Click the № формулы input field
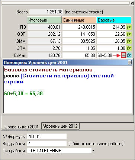135x160 pixels. point(47,137)
